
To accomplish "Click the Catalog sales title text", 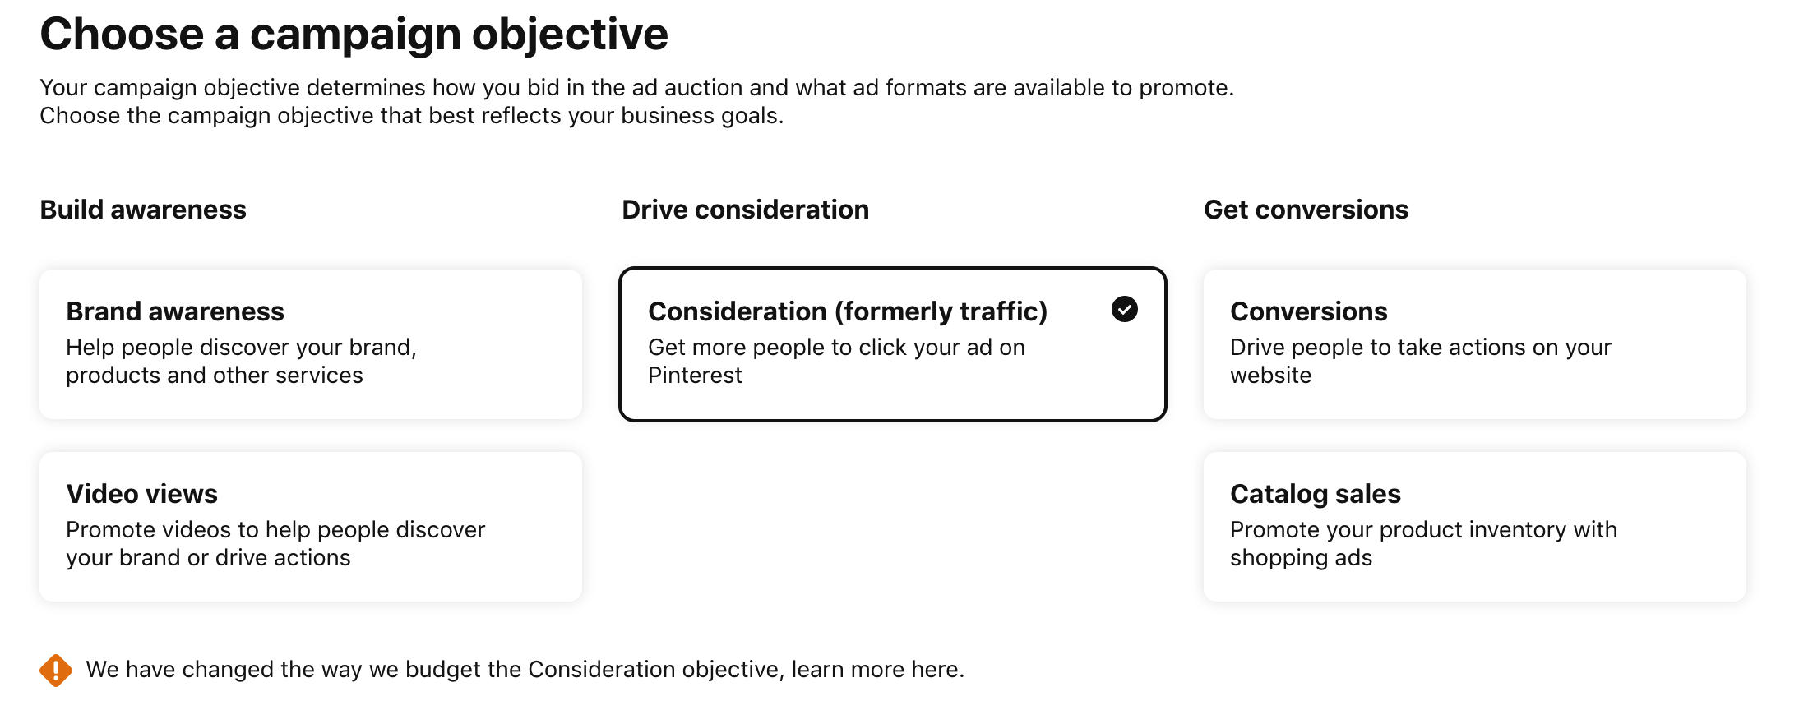I will (1316, 494).
